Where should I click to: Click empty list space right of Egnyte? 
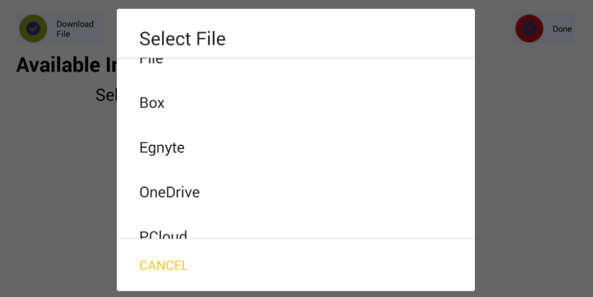coord(329,148)
